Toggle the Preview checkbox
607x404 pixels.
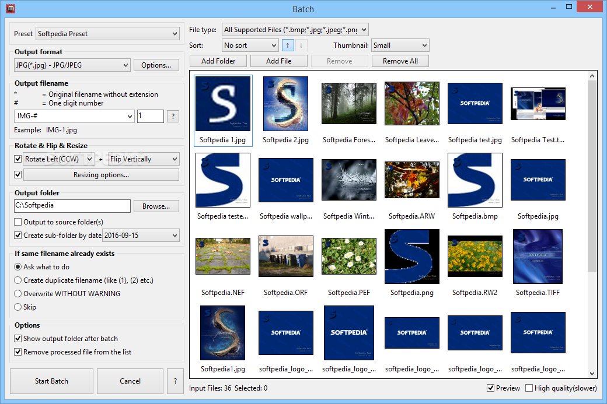[x=490, y=388]
